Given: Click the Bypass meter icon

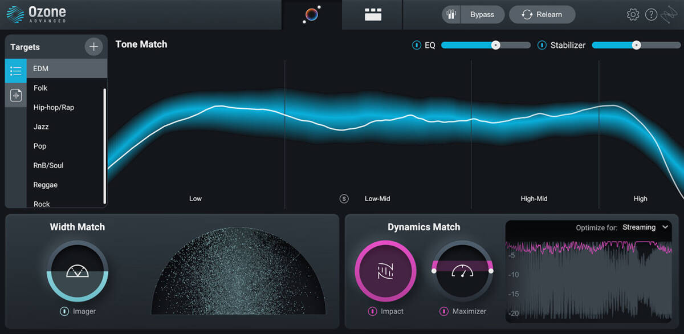Looking at the screenshot, I should (x=451, y=14).
